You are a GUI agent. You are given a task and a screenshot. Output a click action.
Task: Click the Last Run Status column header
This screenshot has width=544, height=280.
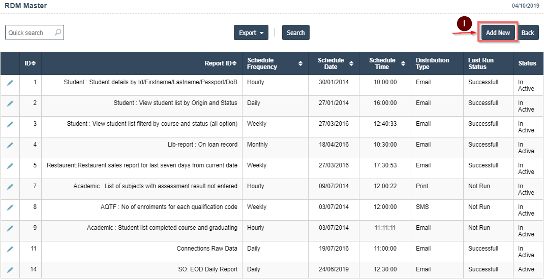[480, 63]
